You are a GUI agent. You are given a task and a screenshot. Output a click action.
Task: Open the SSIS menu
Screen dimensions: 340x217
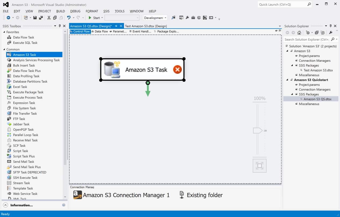[x=107, y=11]
